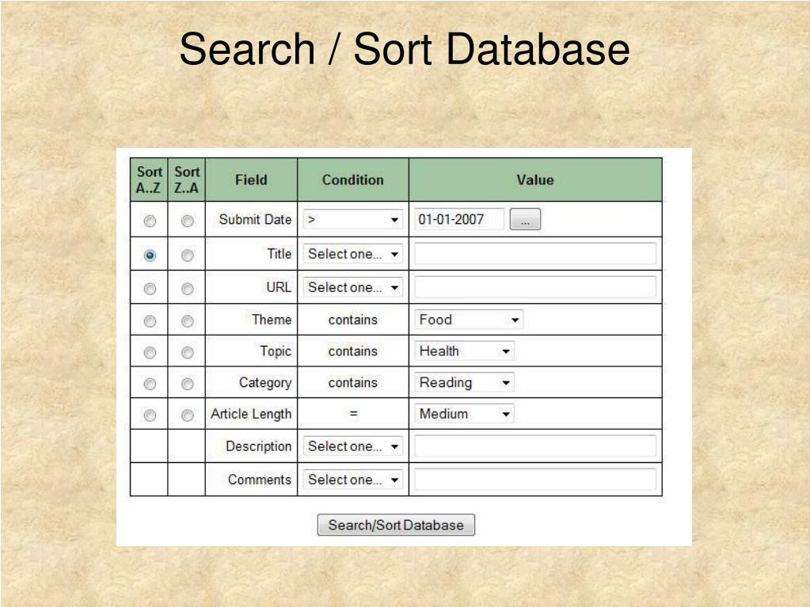Expand the Topic dropdown showing Health

[464, 351]
